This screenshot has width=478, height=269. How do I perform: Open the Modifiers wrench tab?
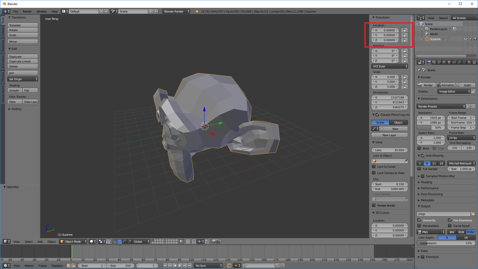pos(459,62)
